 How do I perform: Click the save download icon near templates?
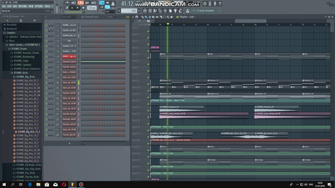tap(187, 11)
